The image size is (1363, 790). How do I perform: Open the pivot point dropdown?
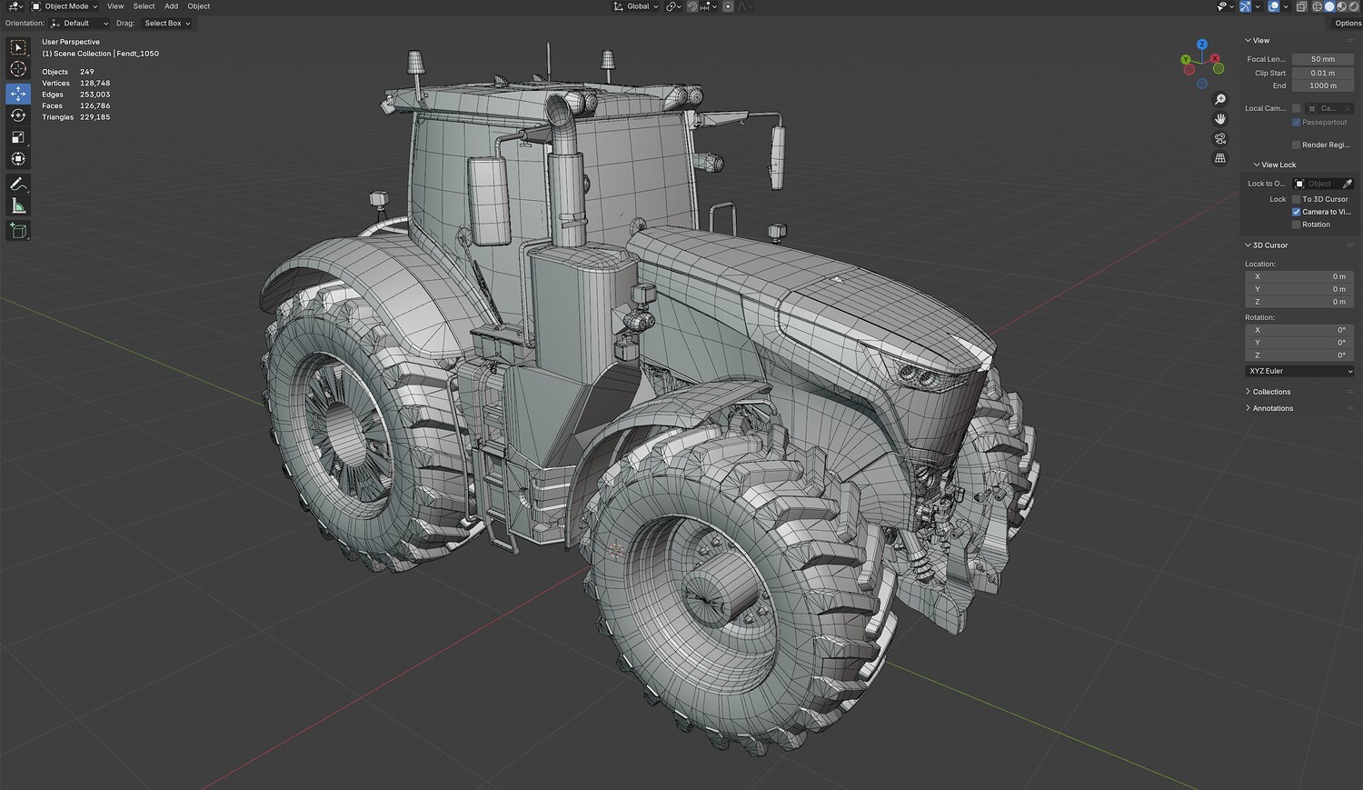[x=673, y=6]
